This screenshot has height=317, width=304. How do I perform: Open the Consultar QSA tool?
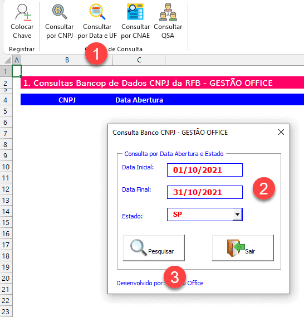(x=168, y=22)
